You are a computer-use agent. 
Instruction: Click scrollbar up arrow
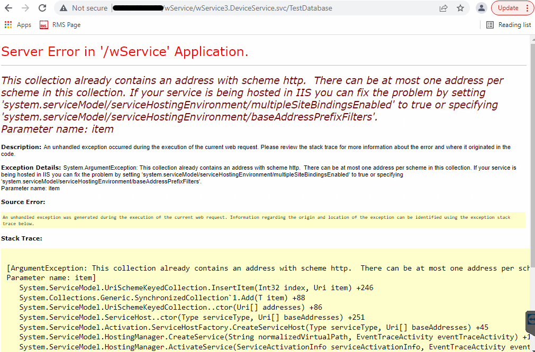pos(532,40)
